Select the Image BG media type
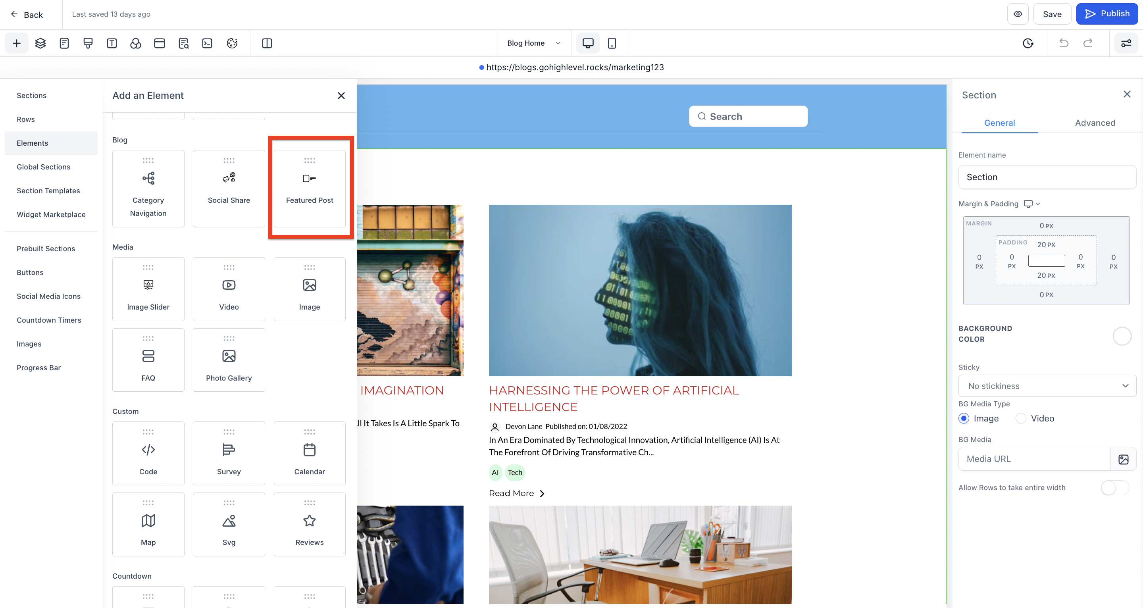The height and width of the screenshot is (608, 1143). click(x=964, y=419)
